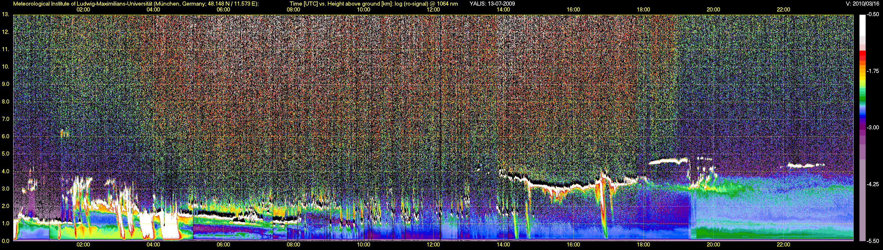
Task: Click the -3.00 value on the color scale
Action: pyautogui.click(x=873, y=127)
